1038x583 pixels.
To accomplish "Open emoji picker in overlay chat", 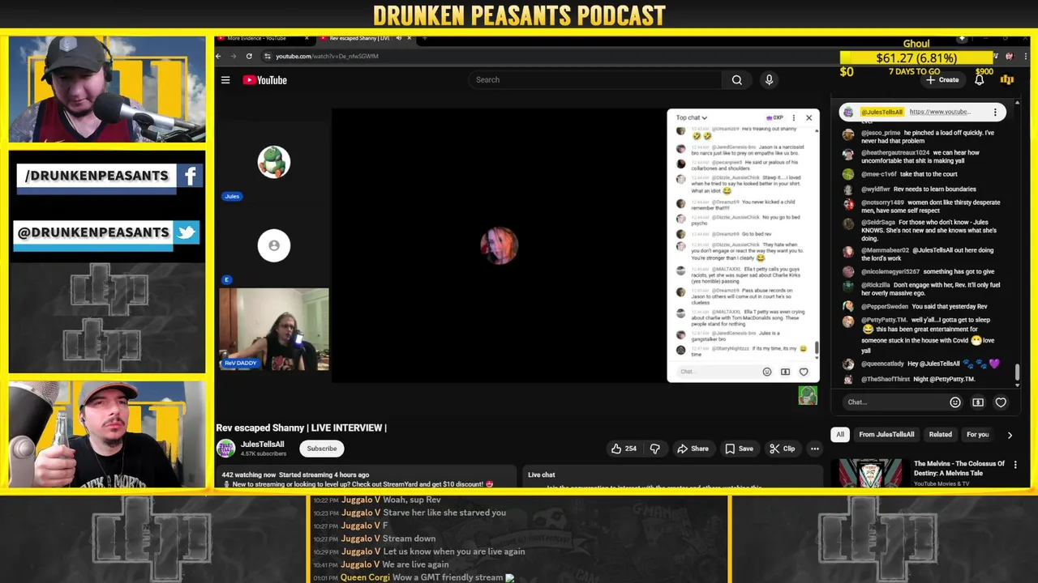I will tap(767, 372).
